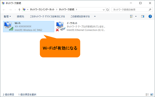155x97 pixels.
Task: Expand chevron after ネットワーク接続 breadcrumb
Action: pos(77,10)
